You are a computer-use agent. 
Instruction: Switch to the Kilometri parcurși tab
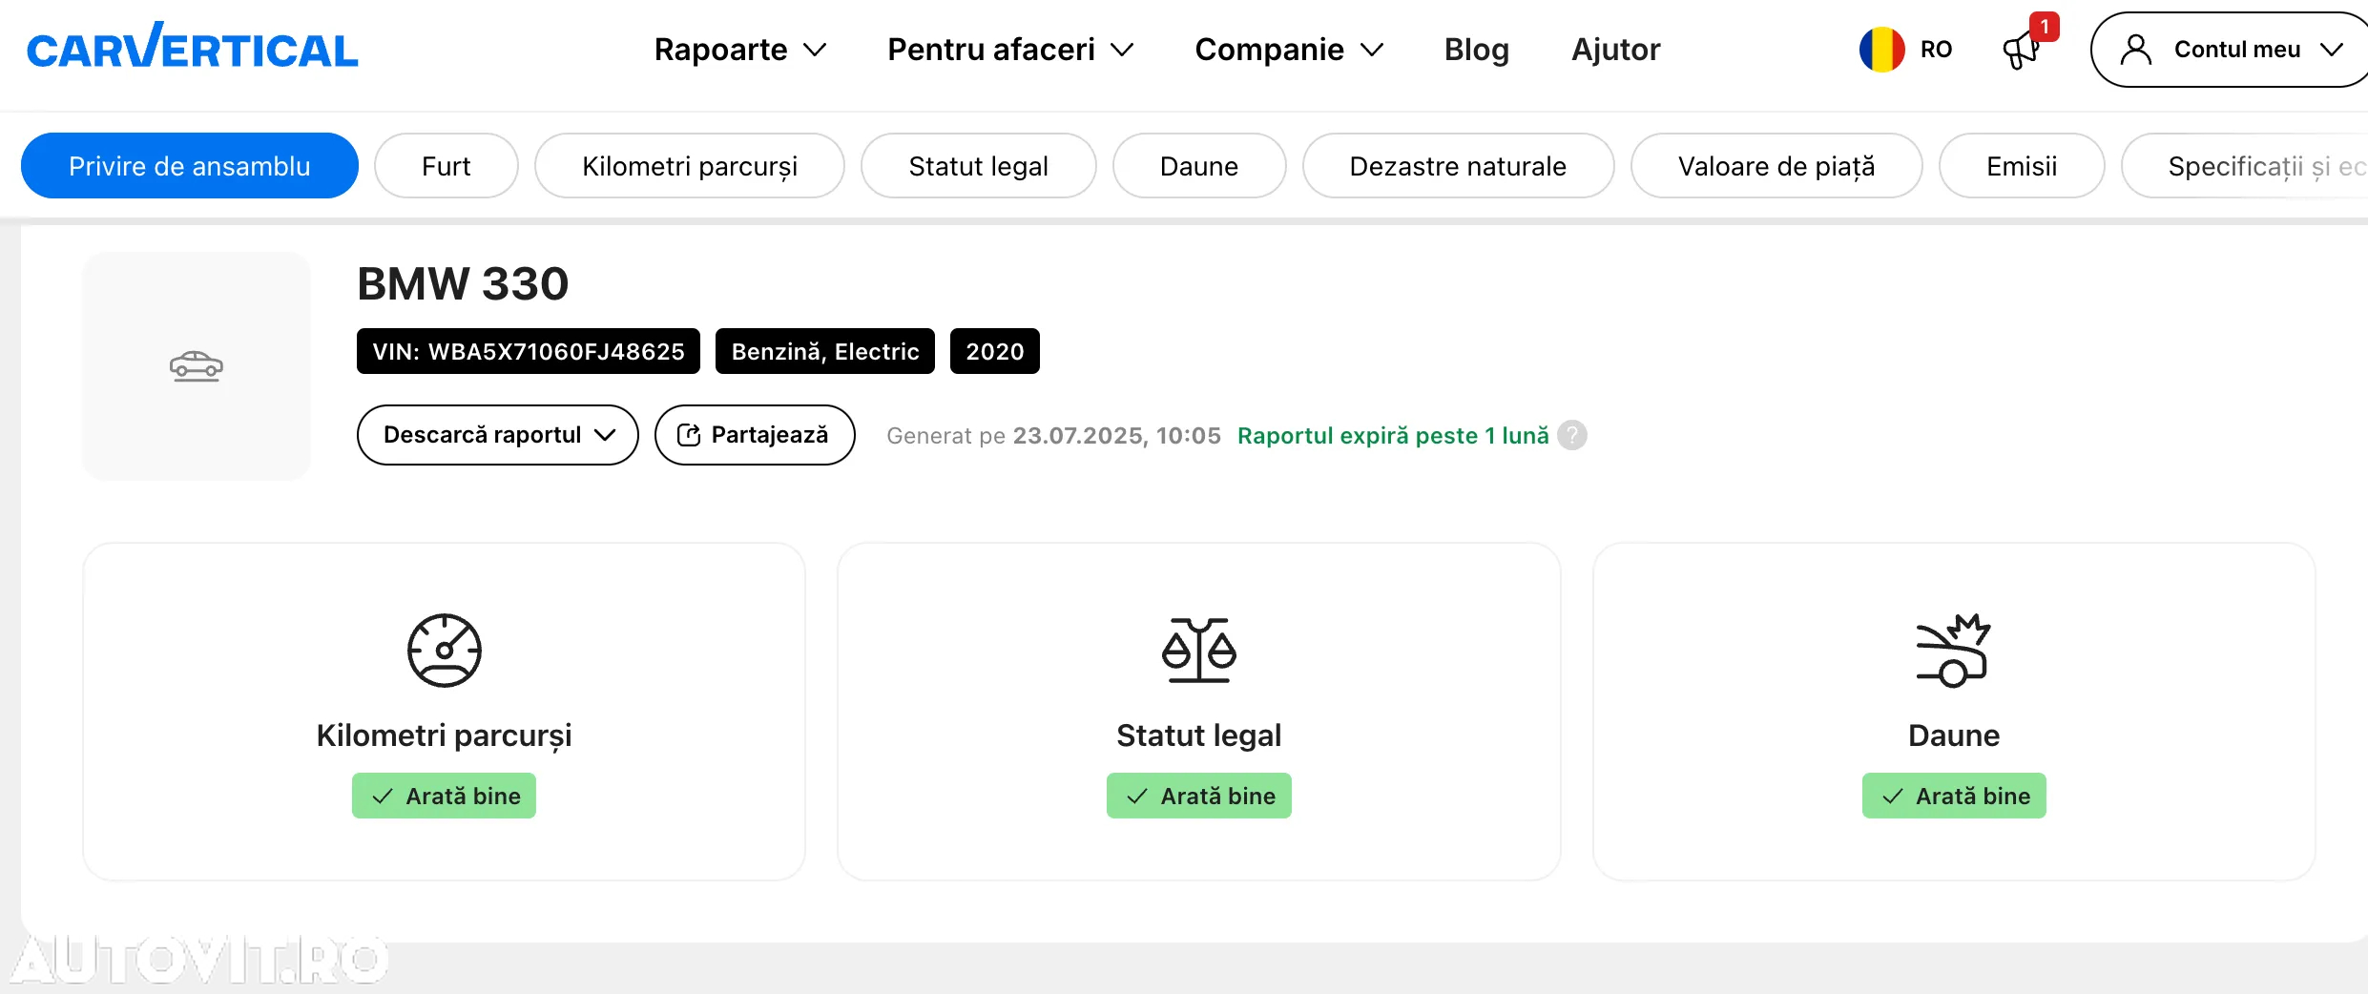tap(690, 166)
